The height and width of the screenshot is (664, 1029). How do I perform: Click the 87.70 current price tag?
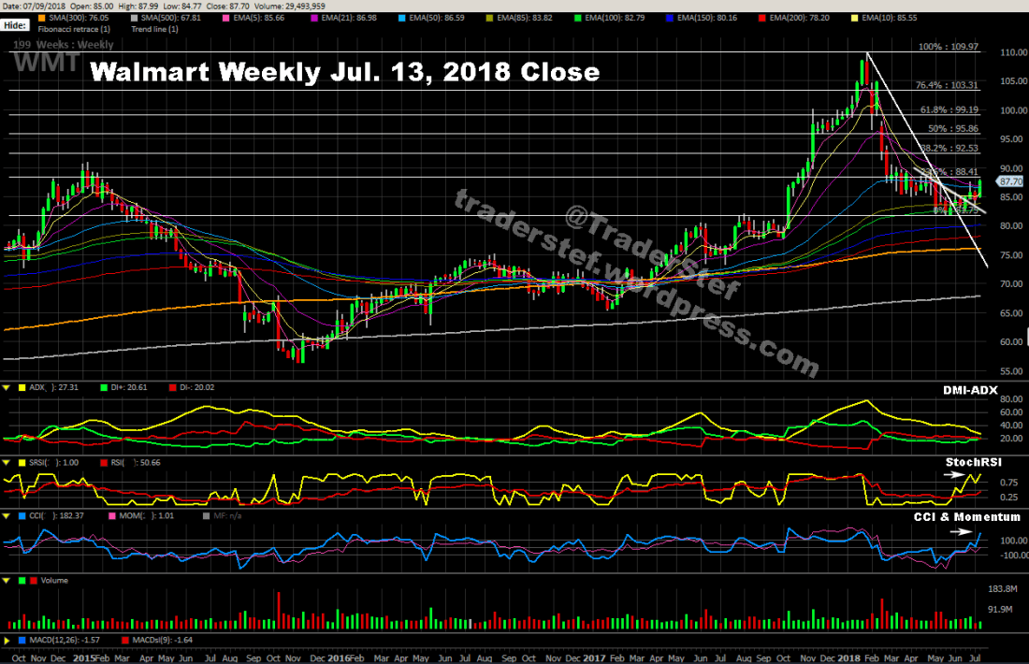(1010, 181)
